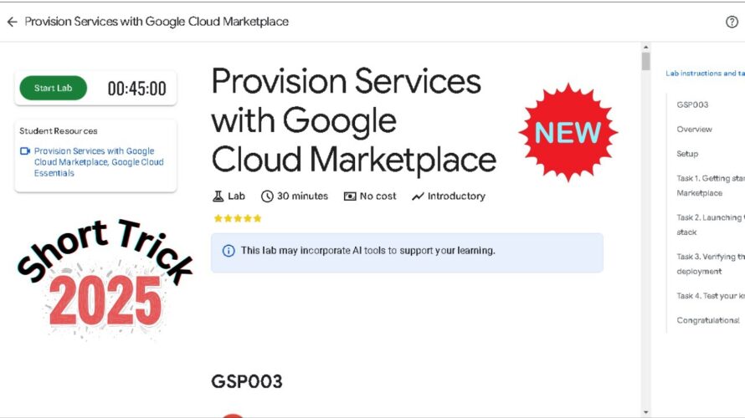Click the scrollbar up arrow

[645, 47]
